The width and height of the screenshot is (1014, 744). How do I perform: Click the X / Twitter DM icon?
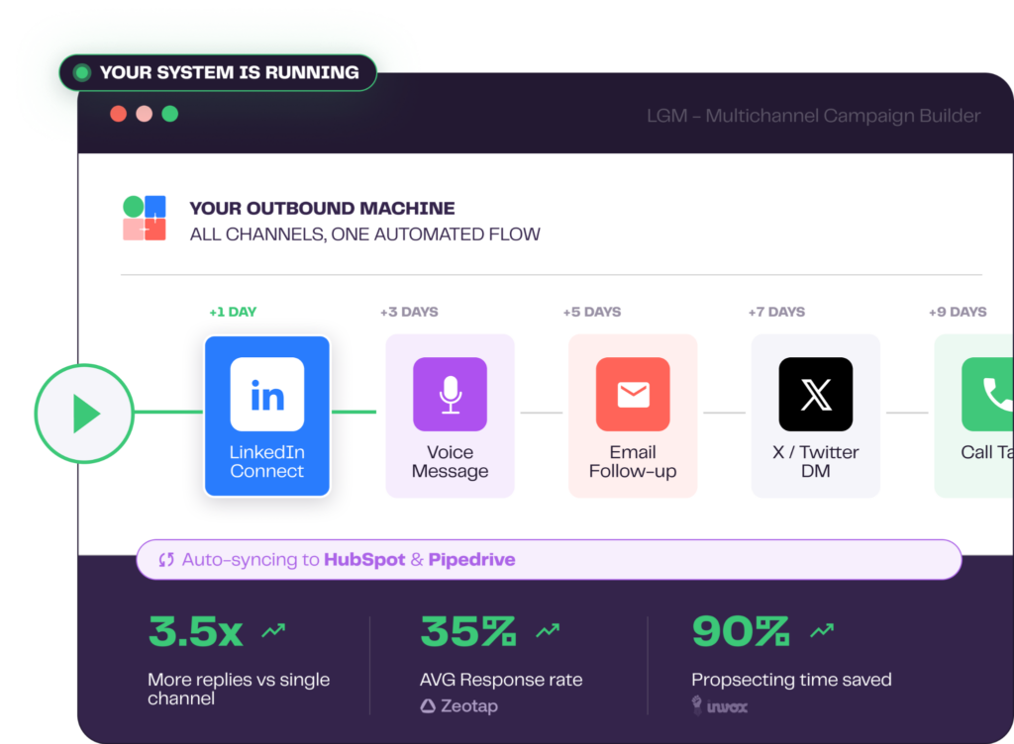815,395
